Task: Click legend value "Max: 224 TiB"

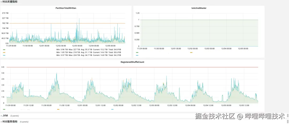Action: (x=74, y=55)
